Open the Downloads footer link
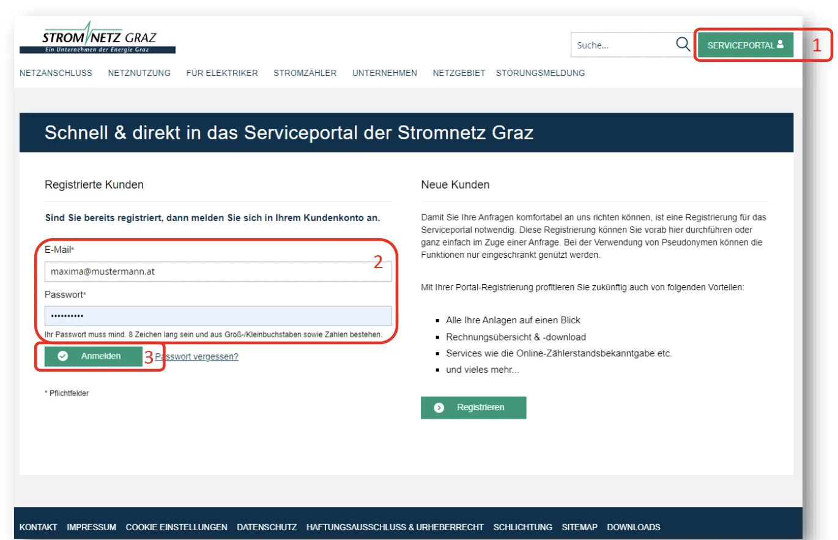 coord(634,527)
